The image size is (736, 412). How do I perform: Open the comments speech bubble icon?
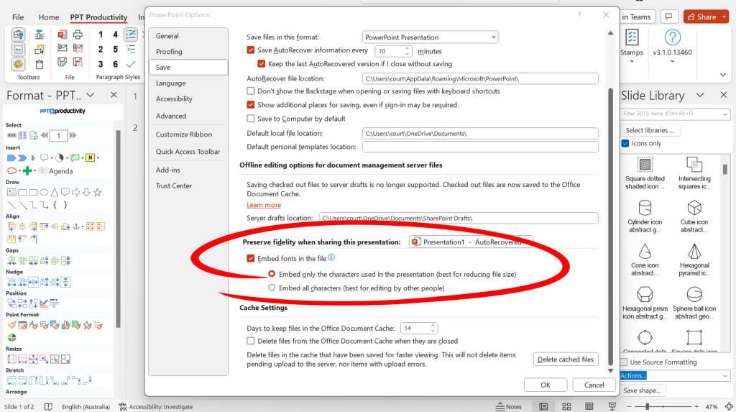click(668, 17)
